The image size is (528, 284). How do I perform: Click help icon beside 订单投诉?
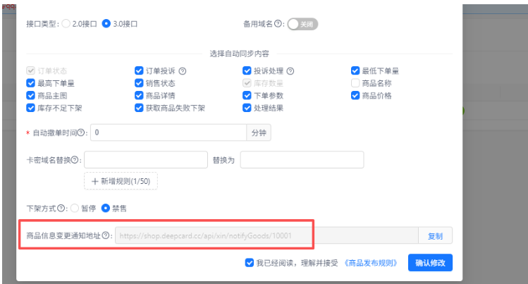(x=183, y=70)
